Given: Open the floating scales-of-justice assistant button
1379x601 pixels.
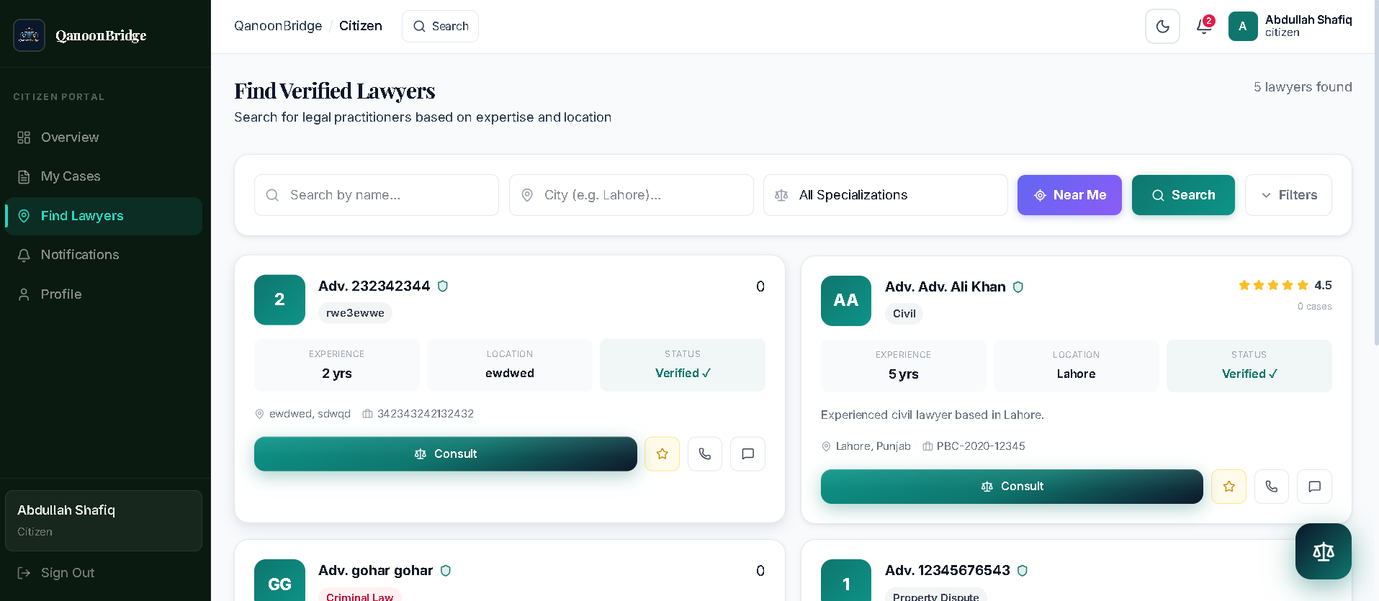Looking at the screenshot, I should (1324, 551).
